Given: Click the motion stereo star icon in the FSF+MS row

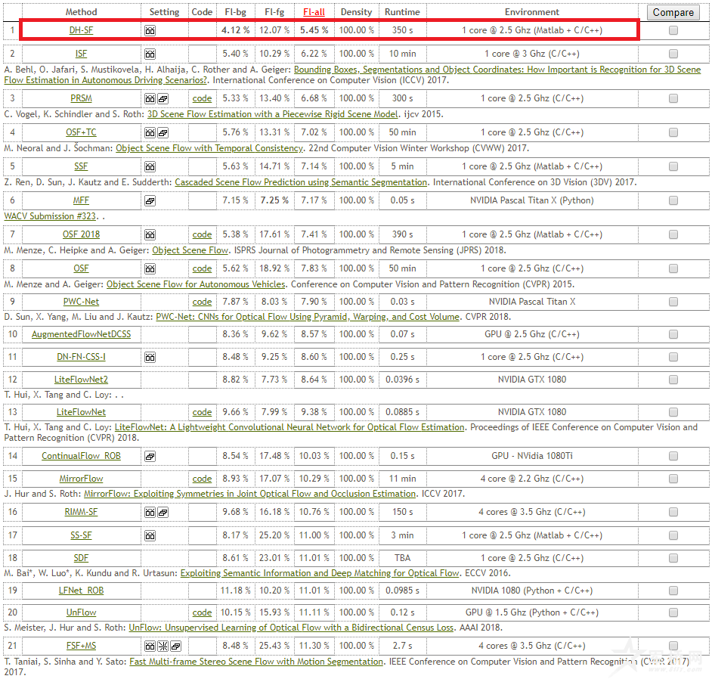Looking at the screenshot, I should click(x=163, y=646).
